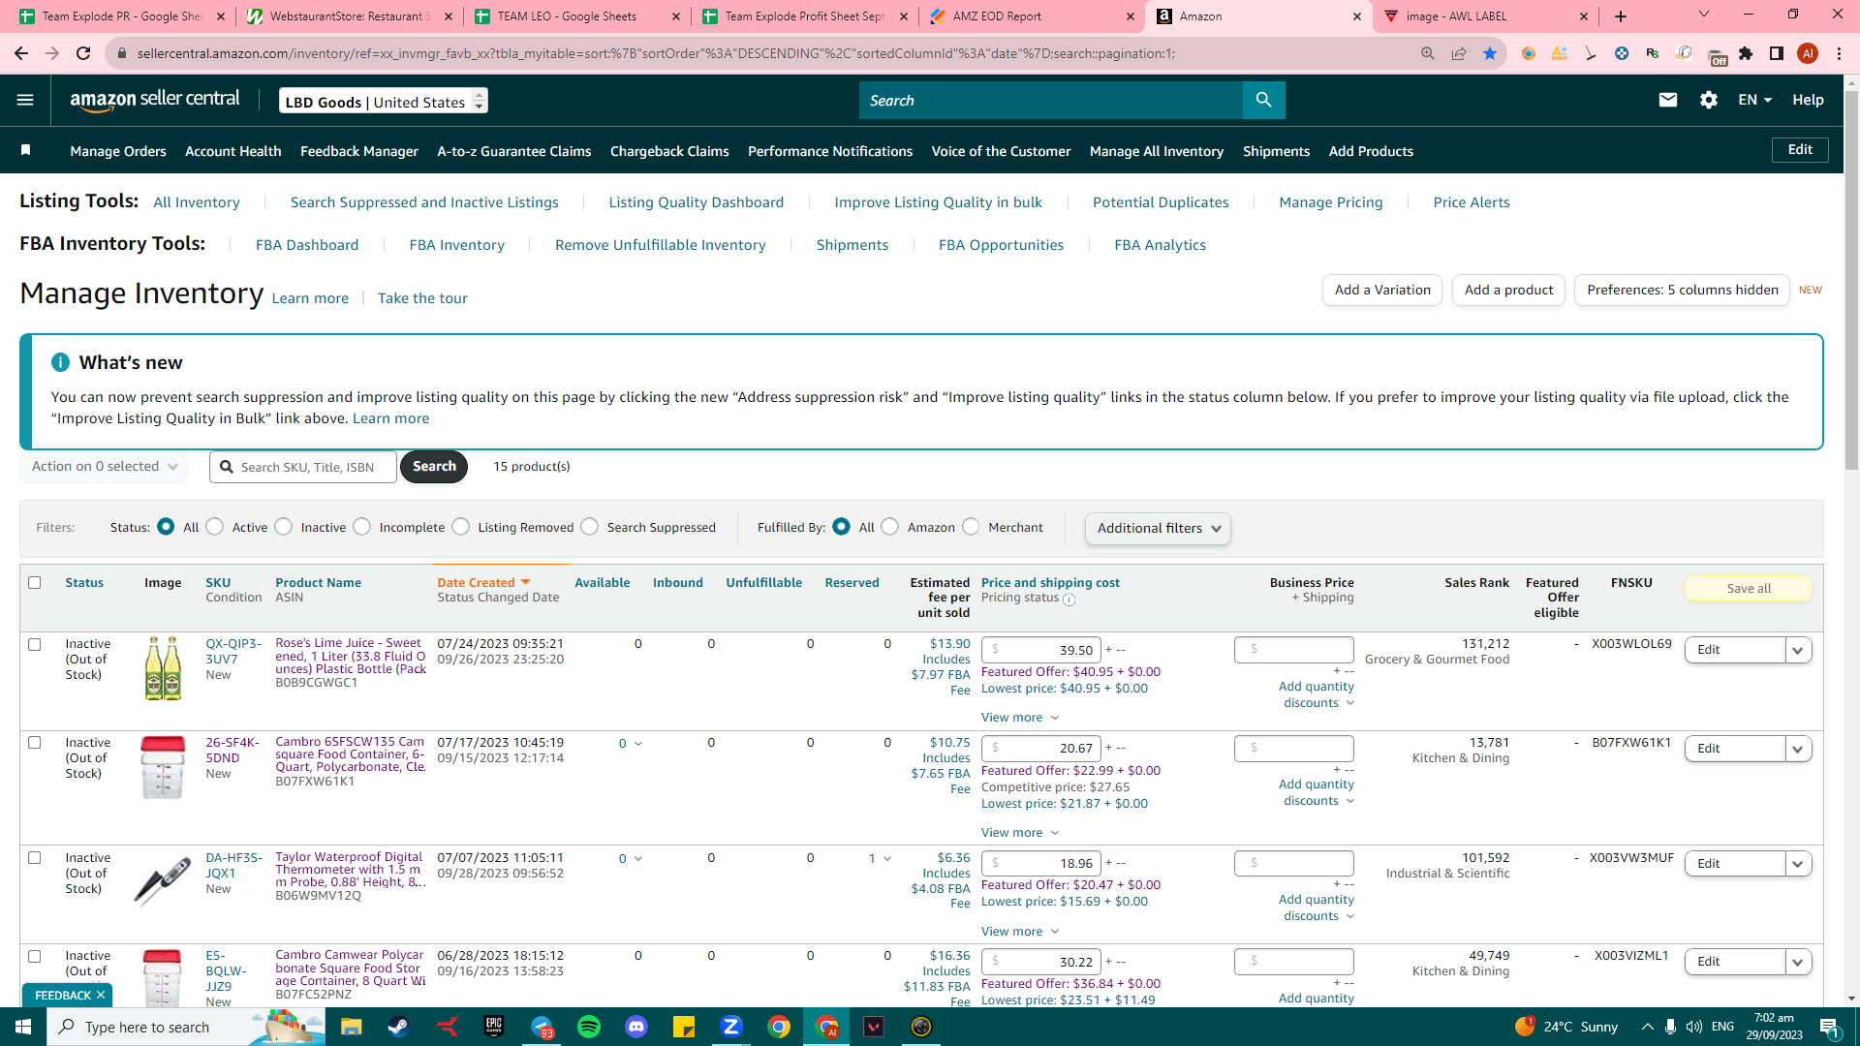Image resolution: width=1860 pixels, height=1046 pixels.
Task: Open Edit dropdown arrow for SKU QX-QIP3-3UV7
Action: click(x=1798, y=650)
